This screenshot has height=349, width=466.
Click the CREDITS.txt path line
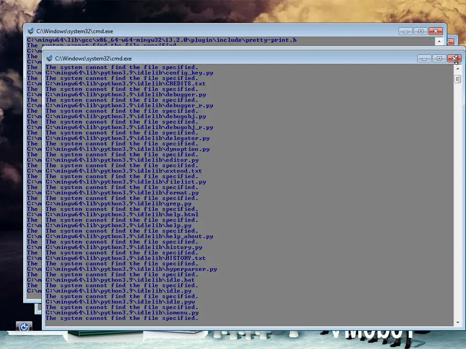126,84
